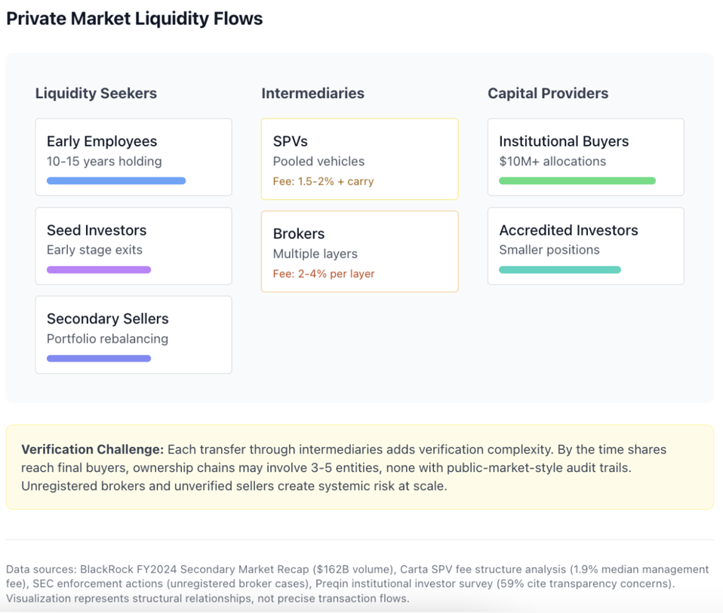The image size is (723, 613).
Task: Click the blue Early Employees bar
Action: pos(116,181)
